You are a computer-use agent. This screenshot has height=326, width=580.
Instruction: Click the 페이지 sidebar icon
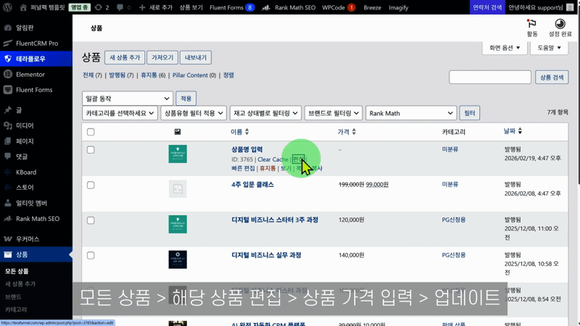pos(8,141)
